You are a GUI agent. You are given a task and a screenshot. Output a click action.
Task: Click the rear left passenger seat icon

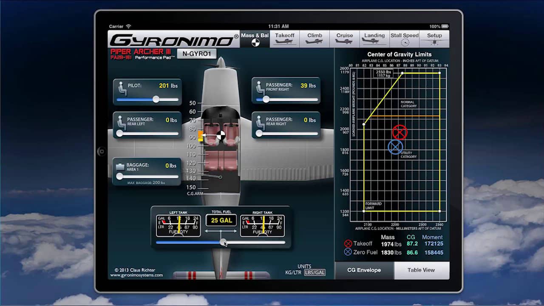121,122
